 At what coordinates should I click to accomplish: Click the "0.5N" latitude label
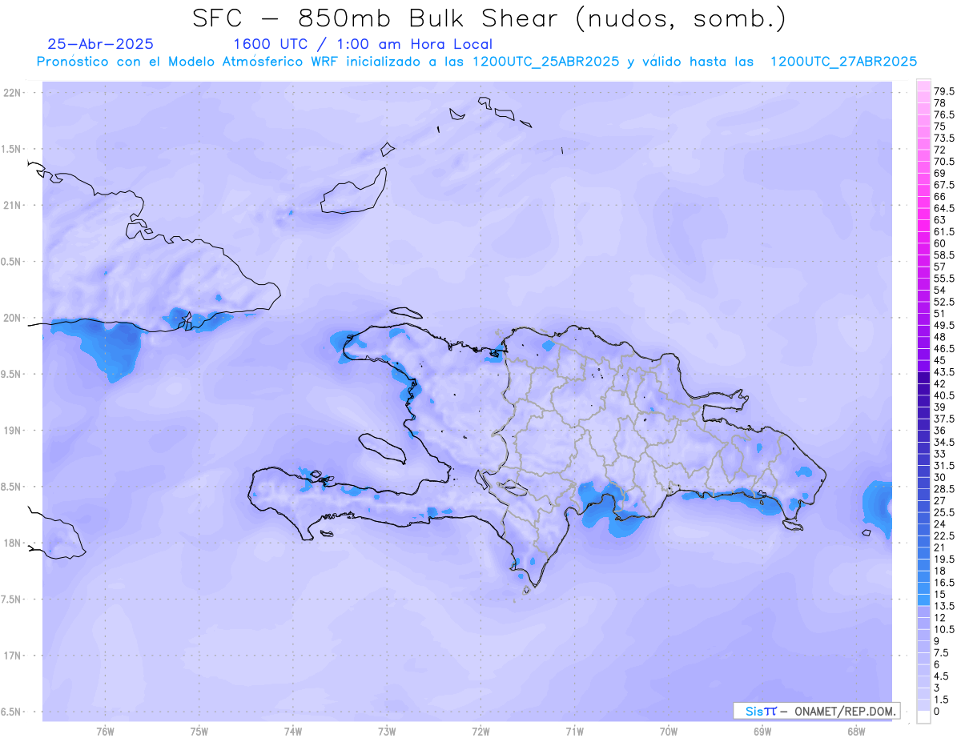[x=11, y=262]
